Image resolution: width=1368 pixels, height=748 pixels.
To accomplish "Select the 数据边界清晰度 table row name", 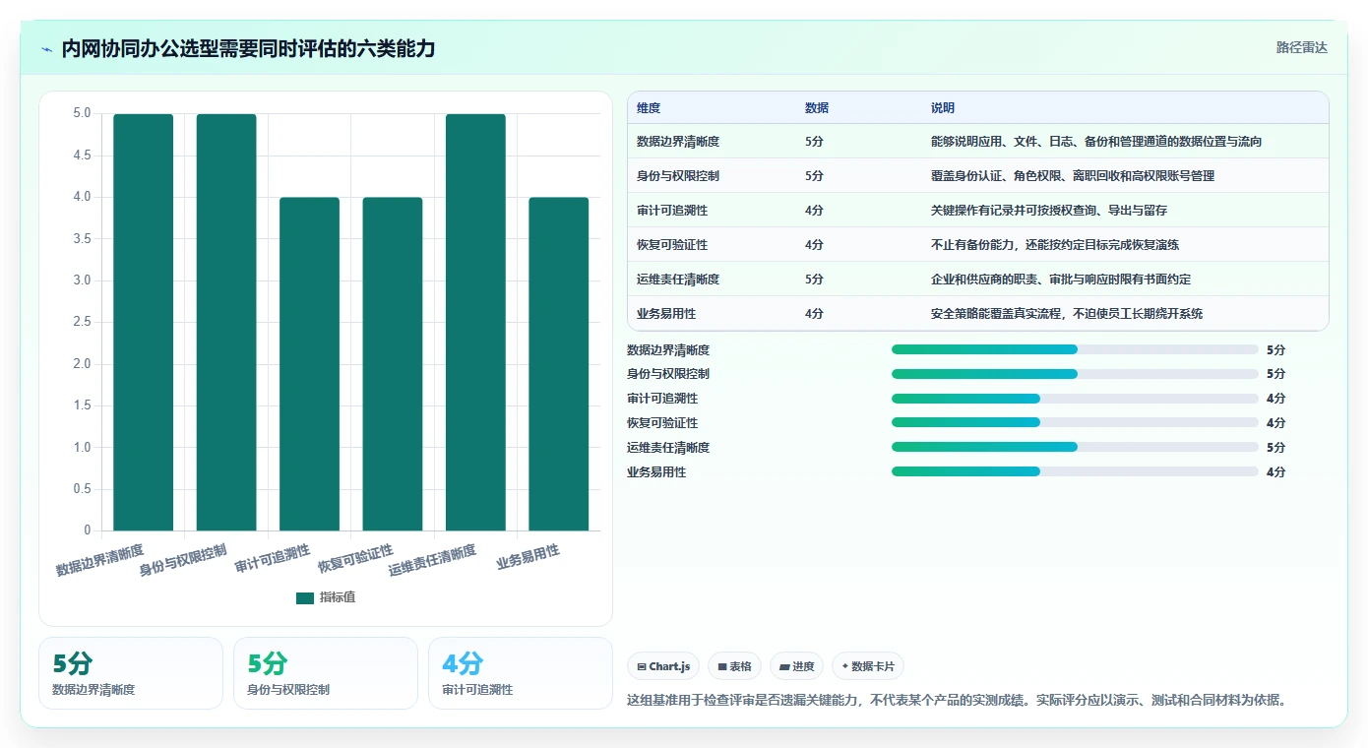I will point(678,142).
